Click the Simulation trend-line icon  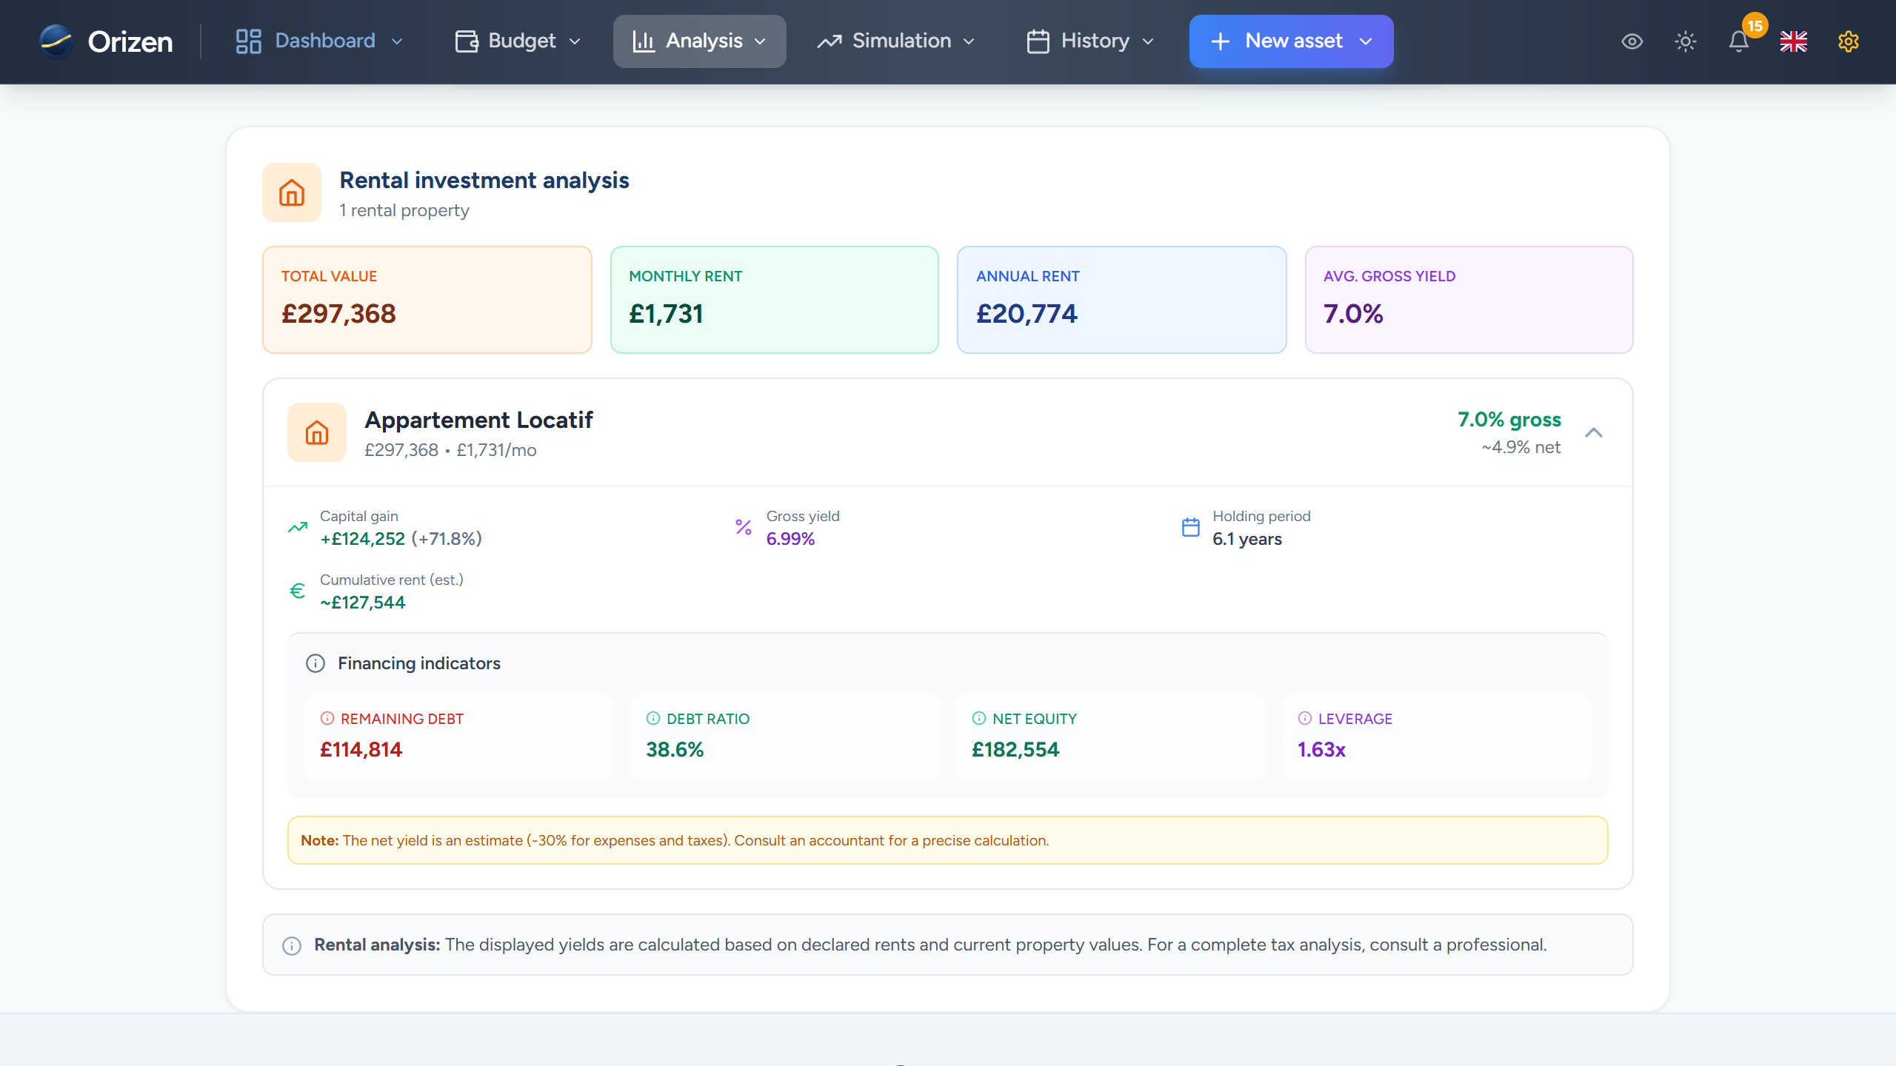click(x=829, y=41)
